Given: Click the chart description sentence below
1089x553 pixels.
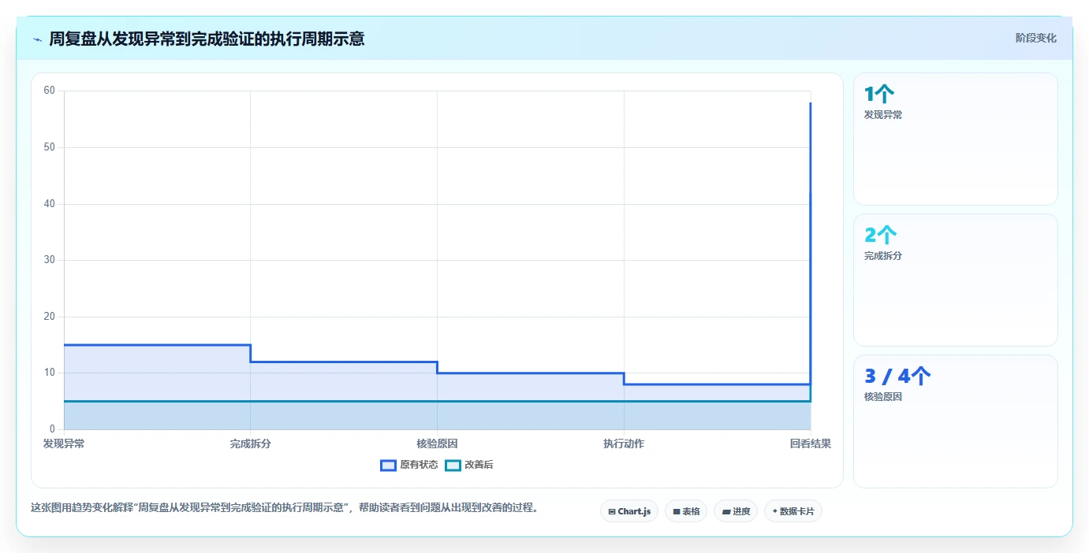Looking at the screenshot, I should [x=285, y=508].
